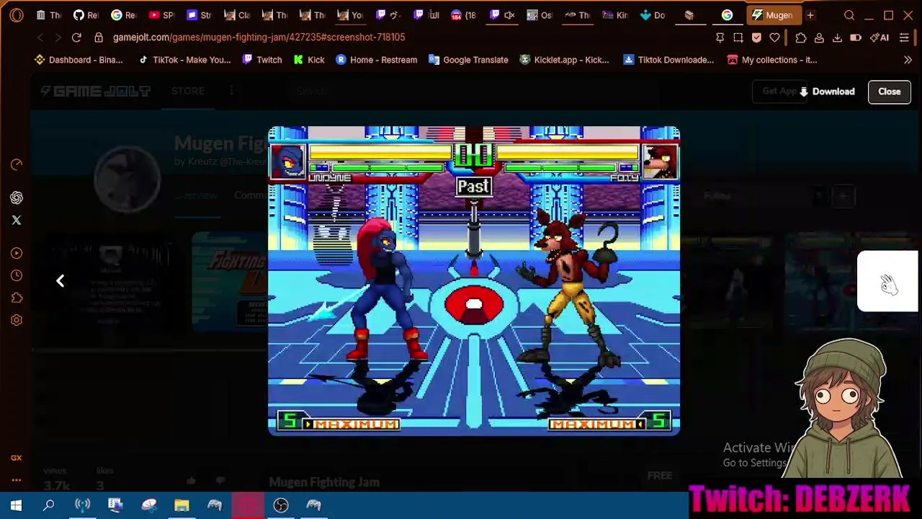Reload the Game Jolt page

pyautogui.click(x=76, y=37)
